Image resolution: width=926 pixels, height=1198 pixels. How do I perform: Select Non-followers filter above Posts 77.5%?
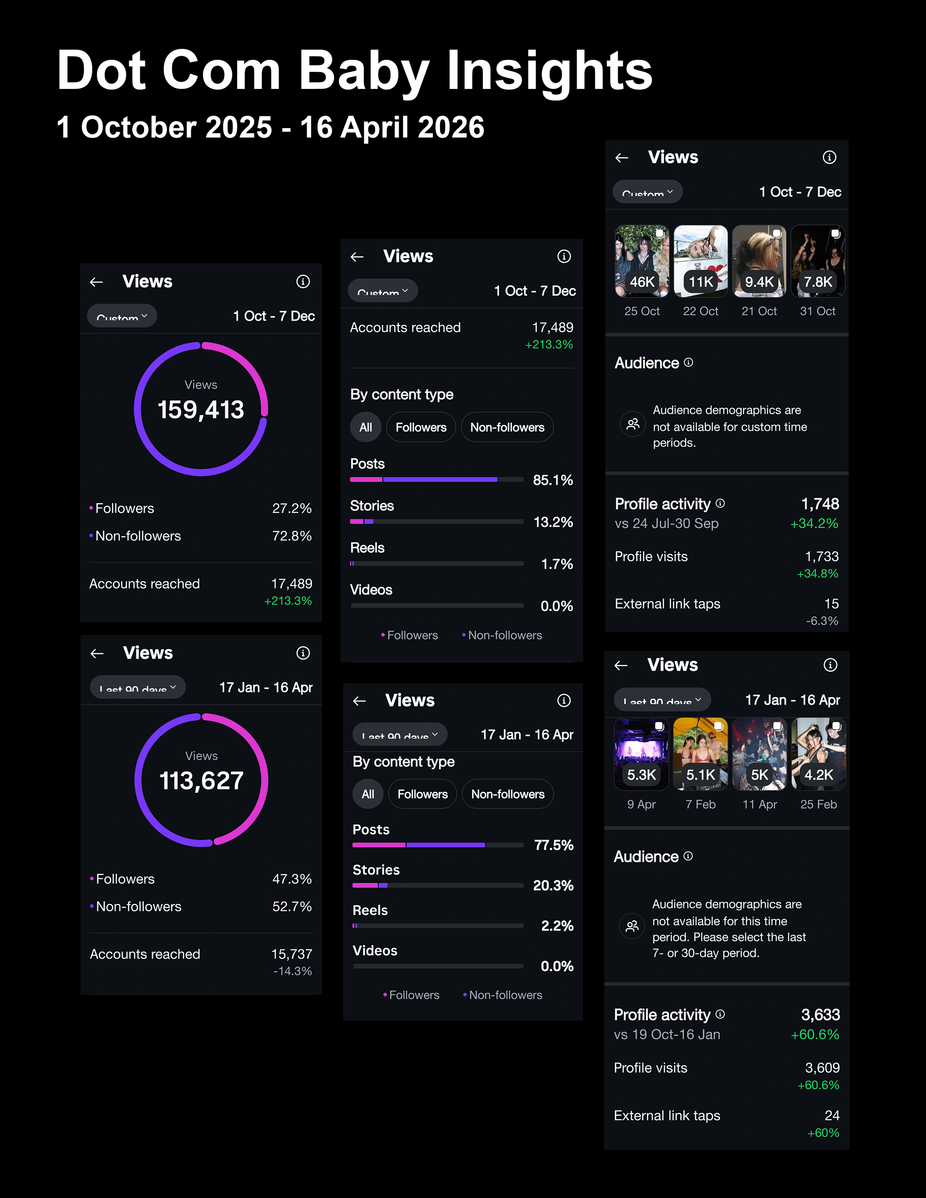pos(508,794)
